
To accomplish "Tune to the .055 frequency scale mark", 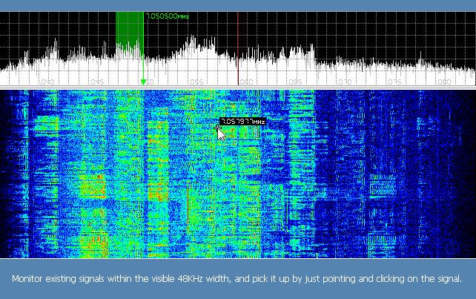I will click(196, 82).
